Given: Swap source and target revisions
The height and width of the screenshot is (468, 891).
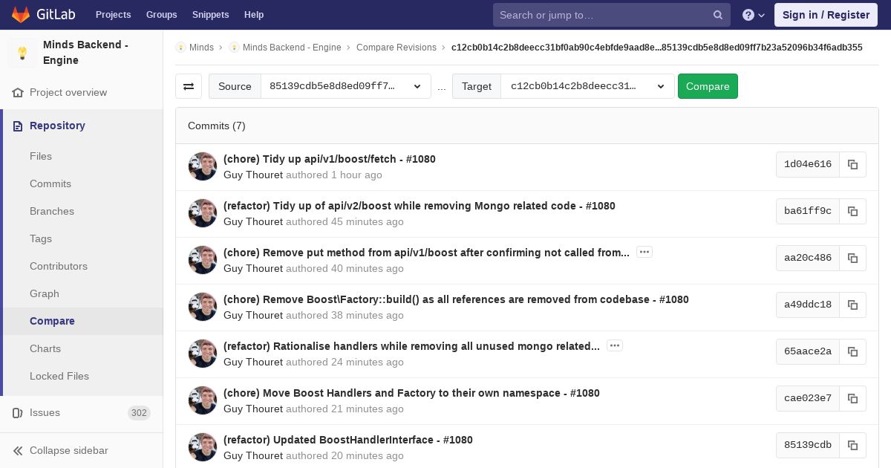Looking at the screenshot, I should pyautogui.click(x=189, y=86).
